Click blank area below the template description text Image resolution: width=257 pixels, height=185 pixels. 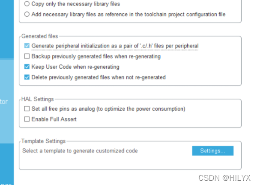[107, 162]
